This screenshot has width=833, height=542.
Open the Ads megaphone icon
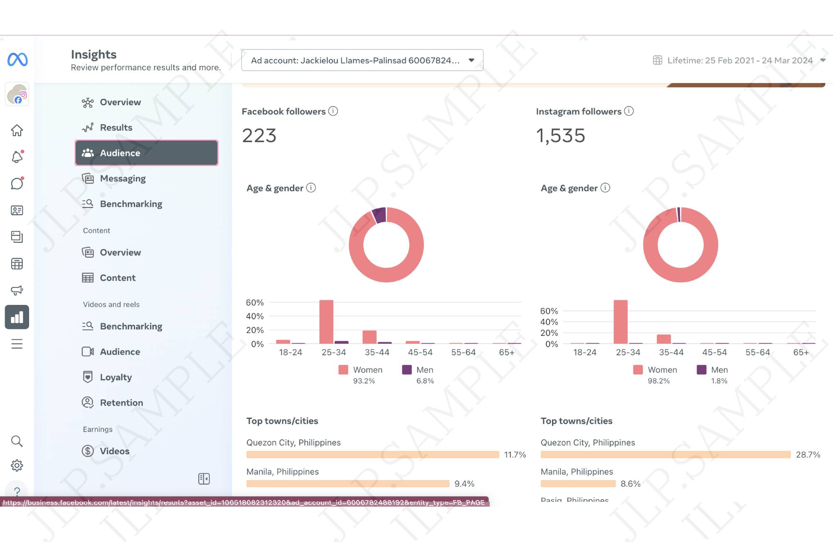(17, 290)
